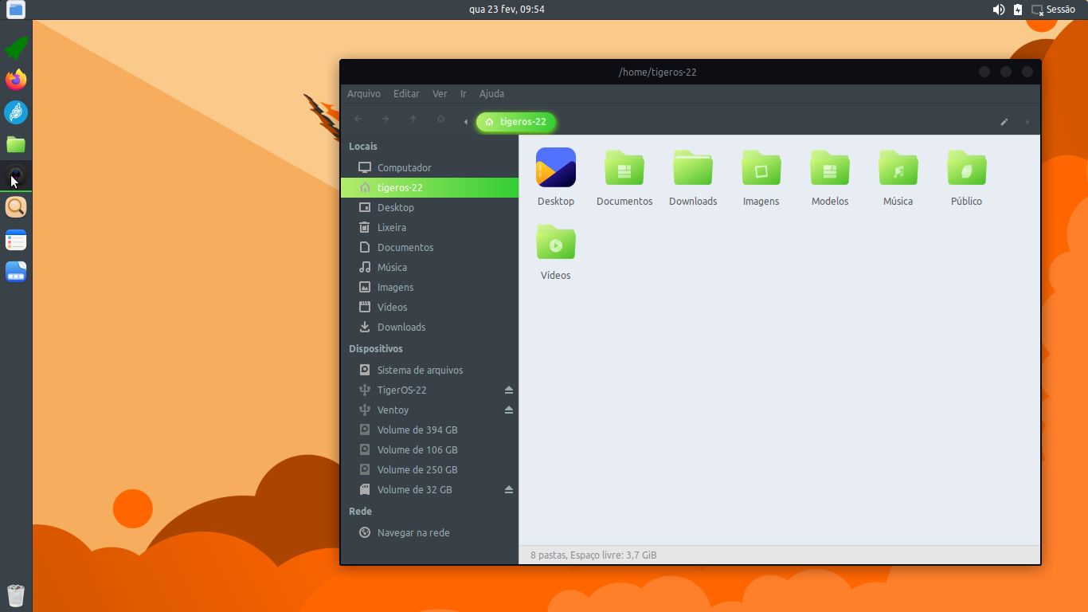Open the Imagens folder icon in main pane

click(761, 167)
